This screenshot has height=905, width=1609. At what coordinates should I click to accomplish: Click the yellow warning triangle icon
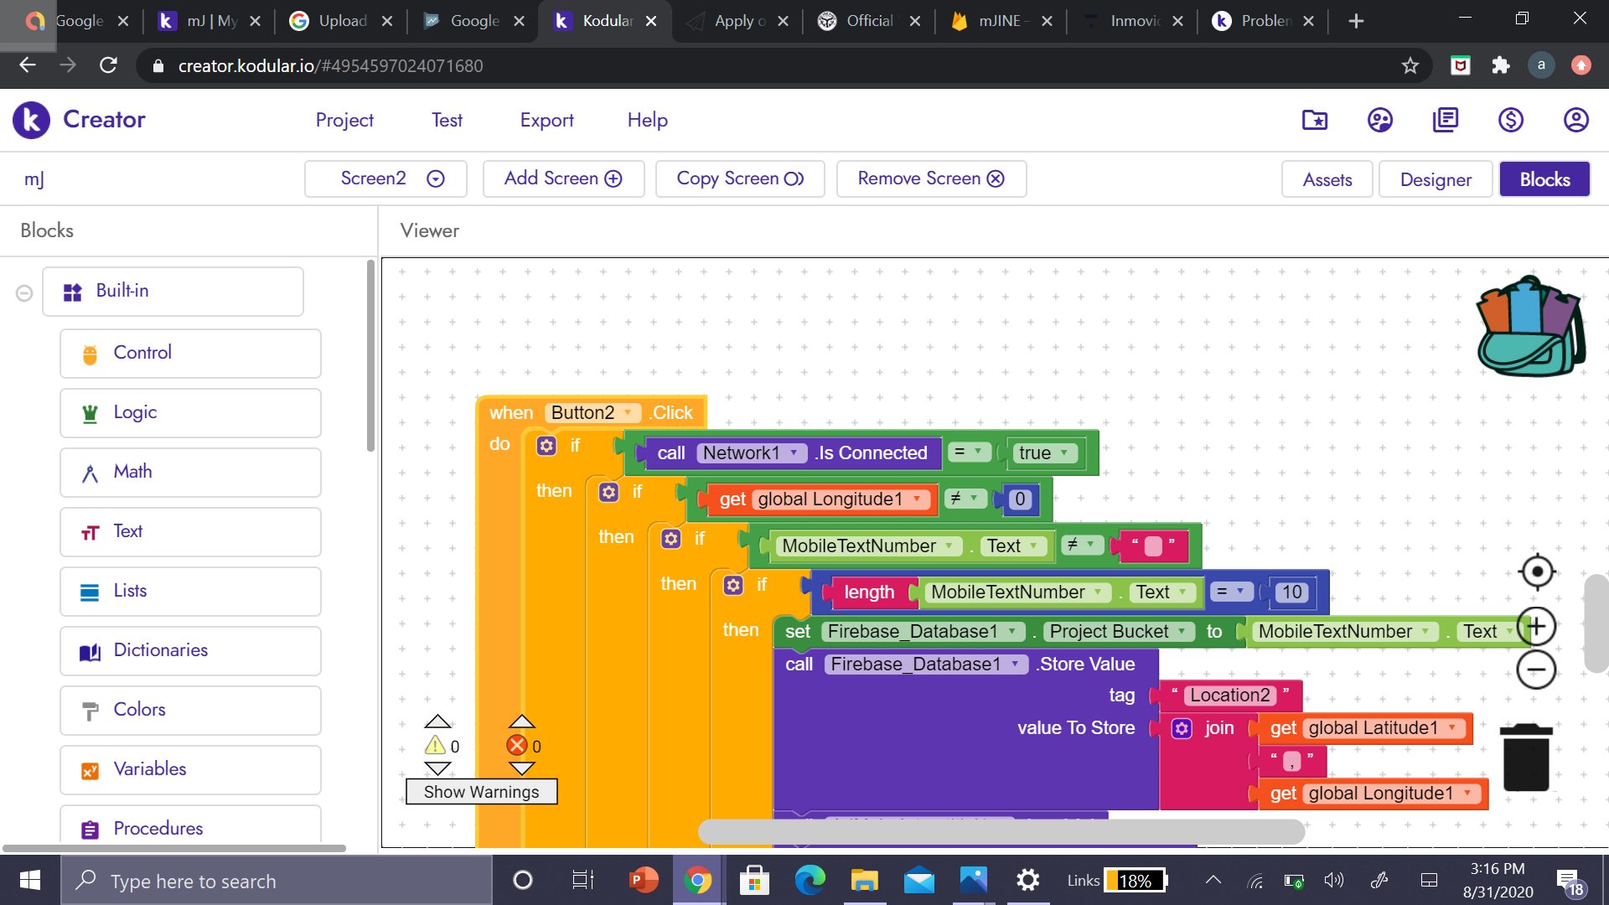point(435,745)
